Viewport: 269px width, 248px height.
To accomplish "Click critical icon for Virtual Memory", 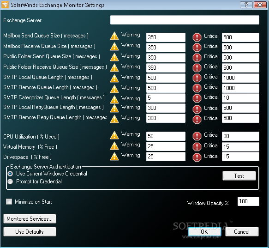I will coord(197,147).
